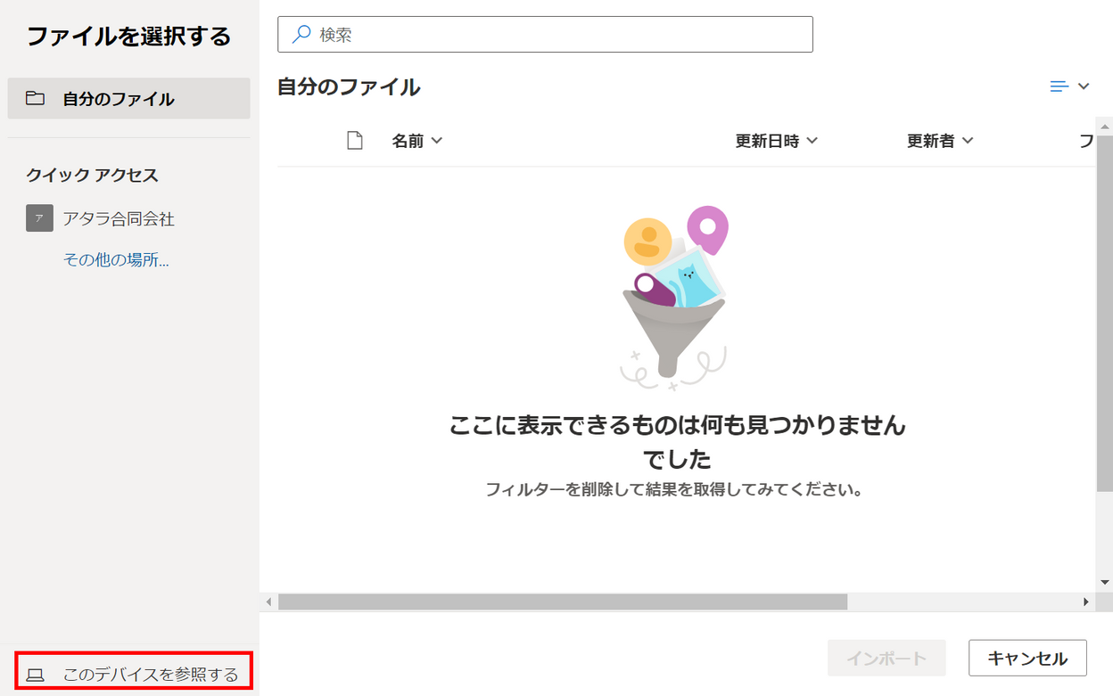This screenshot has width=1113, height=696.
Task: Click the horizontal scrollbar thumb
Action: click(563, 602)
